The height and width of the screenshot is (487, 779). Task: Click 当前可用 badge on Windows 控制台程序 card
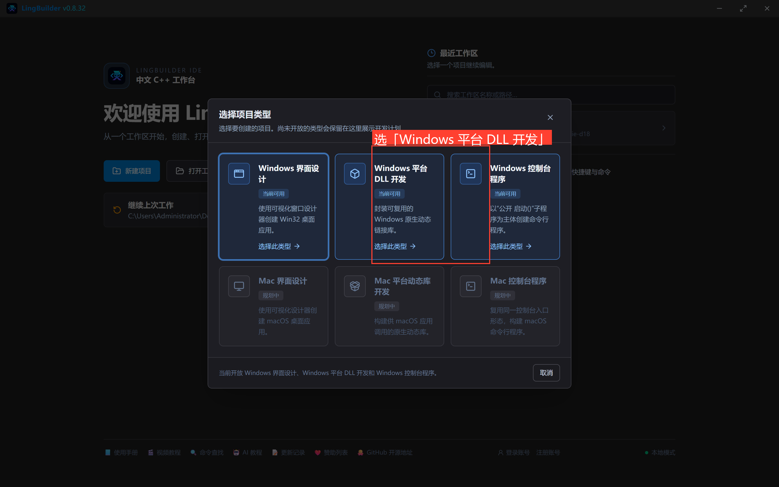click(x=505, y=193)
